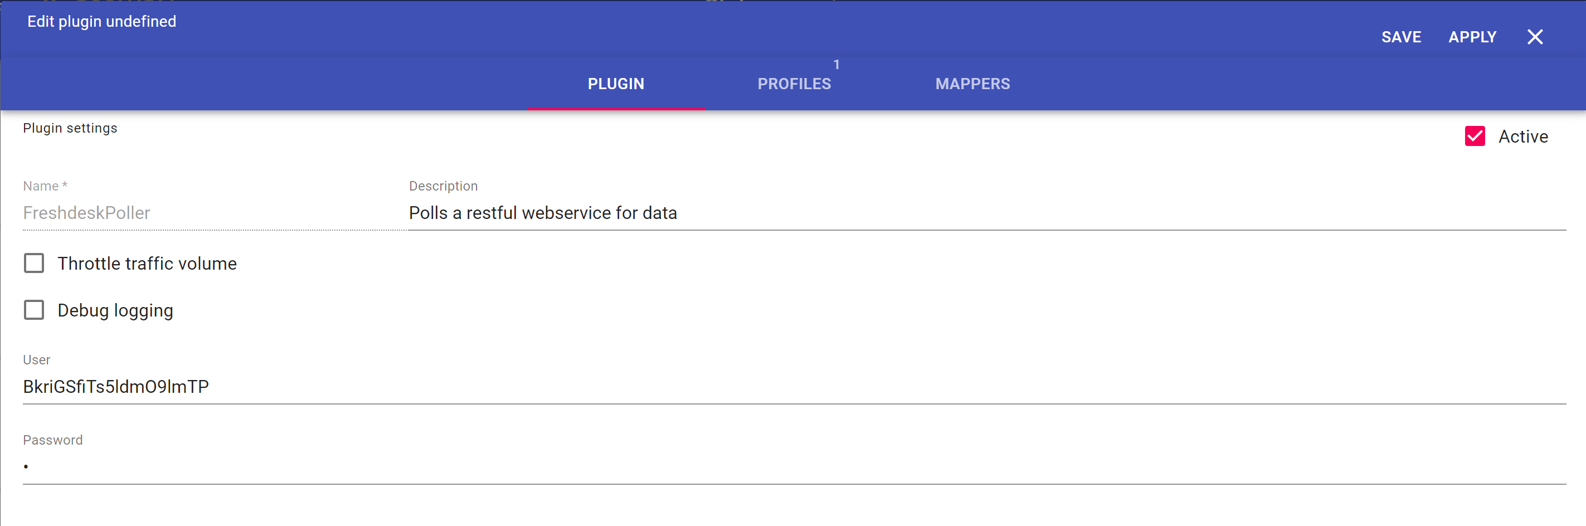Screen dimensions: 1586x526
Task: Click the "Debug logging" label text
Action: click(115, 310)
